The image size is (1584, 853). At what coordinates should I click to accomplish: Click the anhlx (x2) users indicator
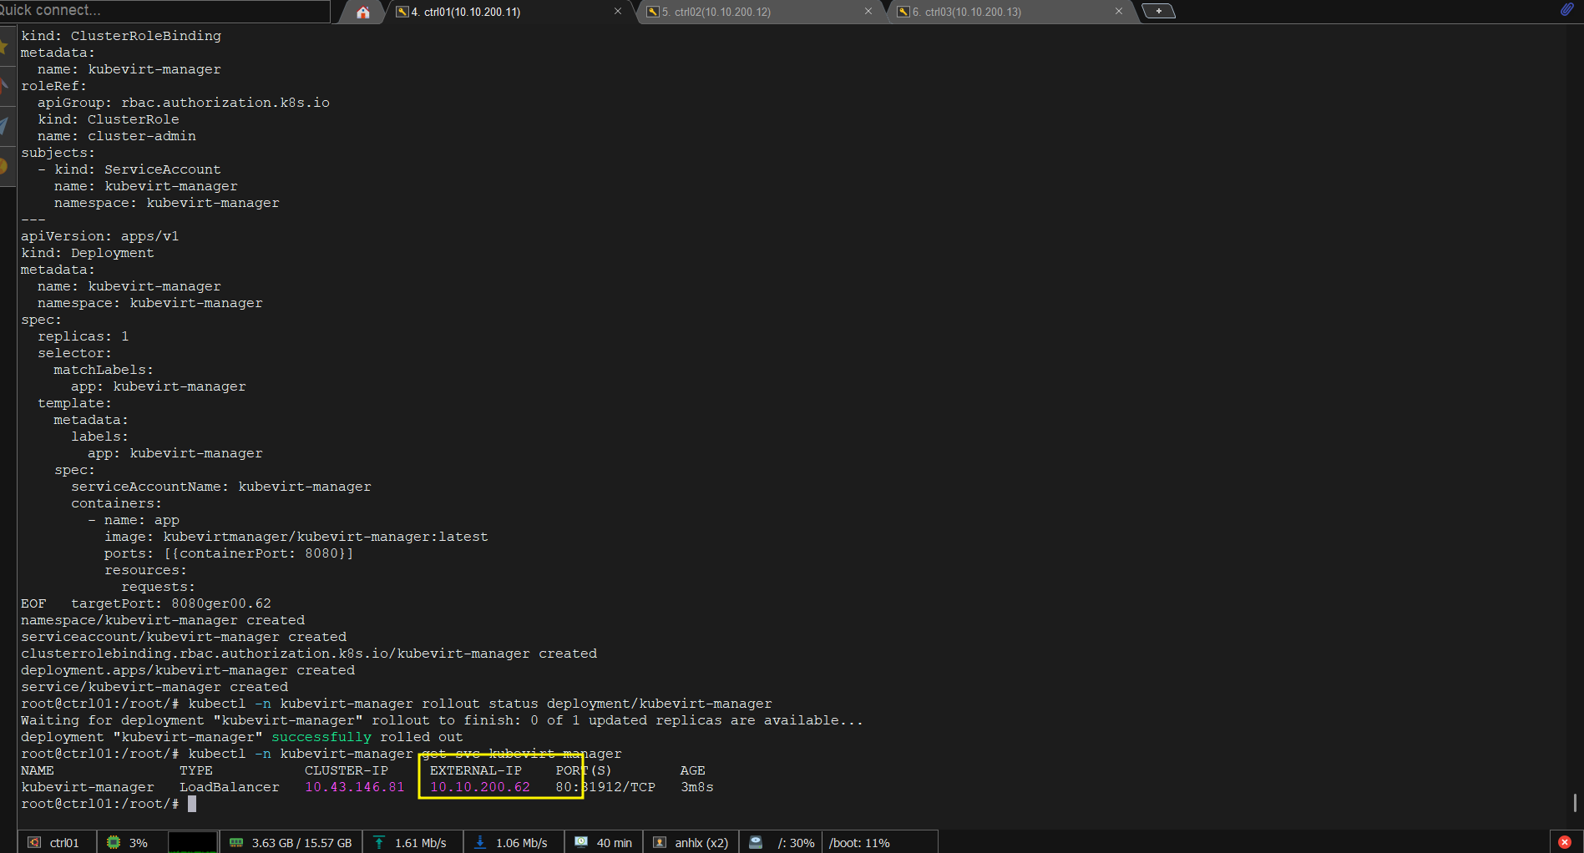[691, 842]
